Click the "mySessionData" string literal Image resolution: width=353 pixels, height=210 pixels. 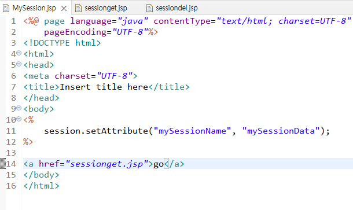[x=281, y=131]
